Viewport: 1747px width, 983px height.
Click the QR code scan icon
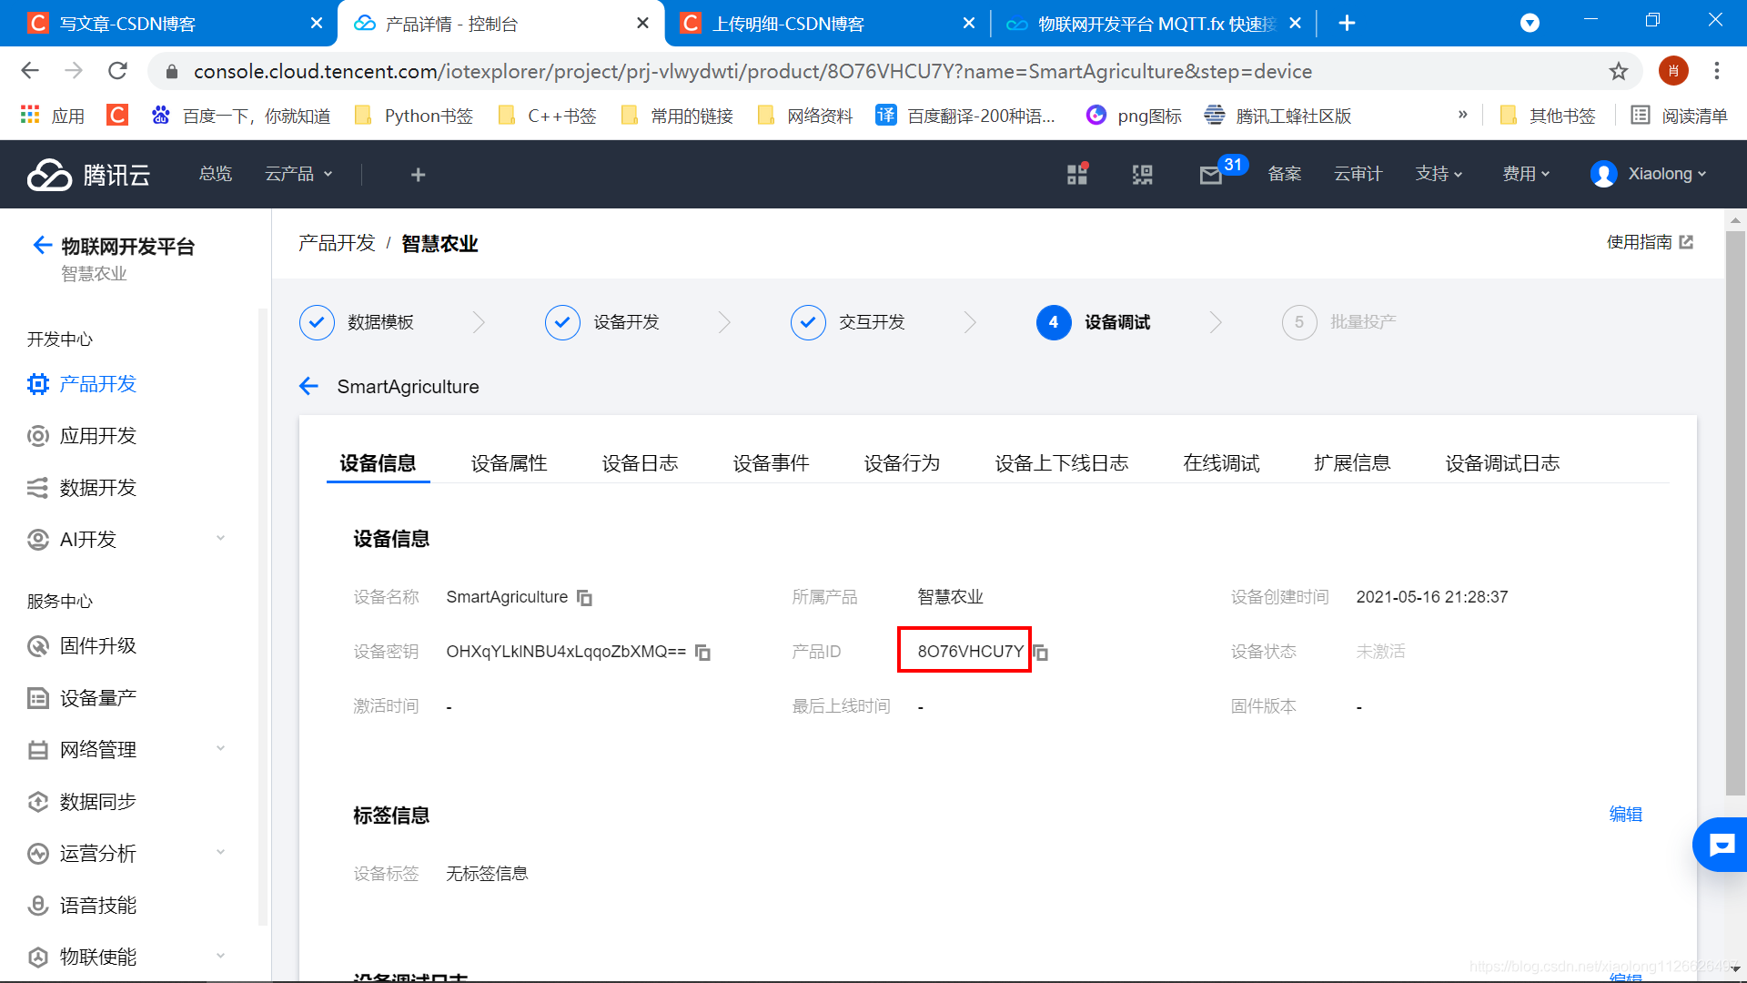pos(1142,175)
